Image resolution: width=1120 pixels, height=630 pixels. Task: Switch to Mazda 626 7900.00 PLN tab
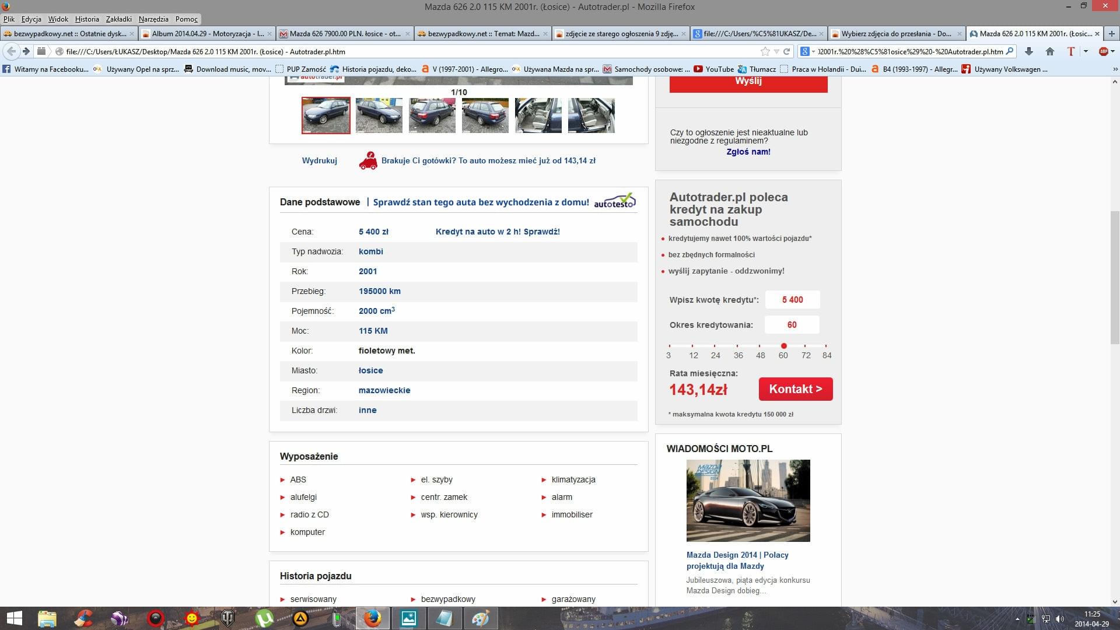tap(344, 33)
